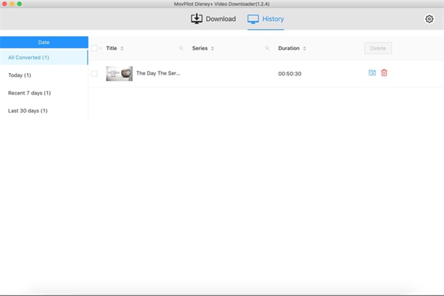The height and width of the screenshot is (296, 444).
Task: Show Today (1) history items
Action: 20,75
